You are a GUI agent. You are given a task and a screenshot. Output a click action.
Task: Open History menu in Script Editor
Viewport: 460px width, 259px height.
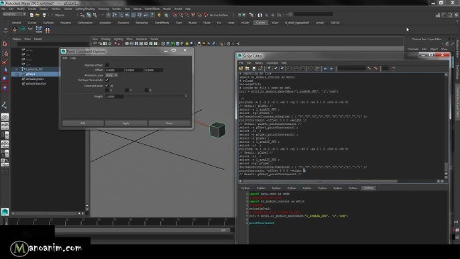tap(258, 63)
